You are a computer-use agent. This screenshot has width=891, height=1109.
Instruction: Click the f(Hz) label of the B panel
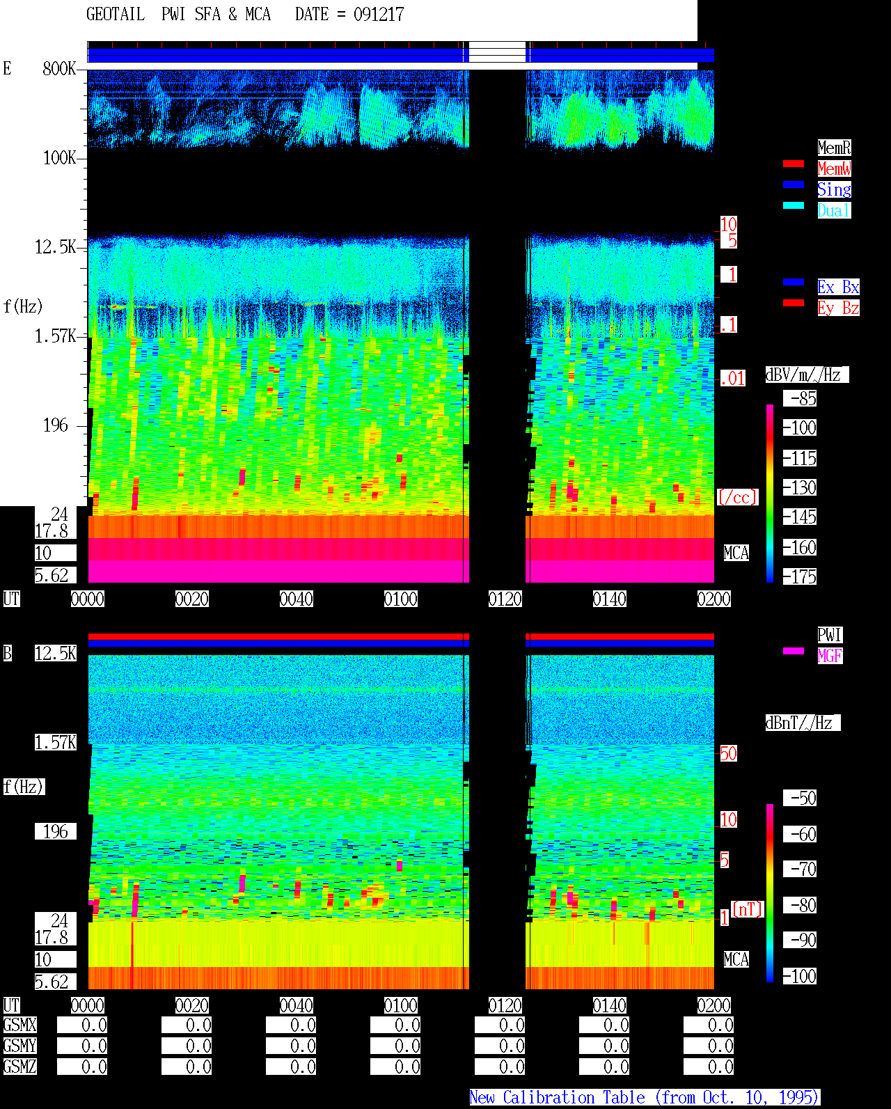pos(24,787)
